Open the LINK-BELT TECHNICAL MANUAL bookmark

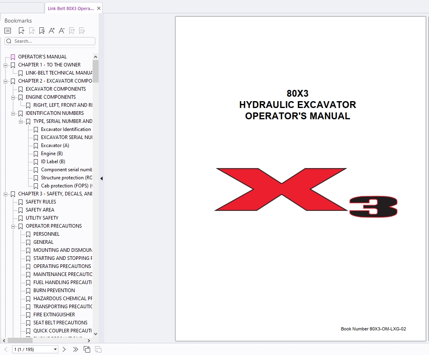pos(59,73)
